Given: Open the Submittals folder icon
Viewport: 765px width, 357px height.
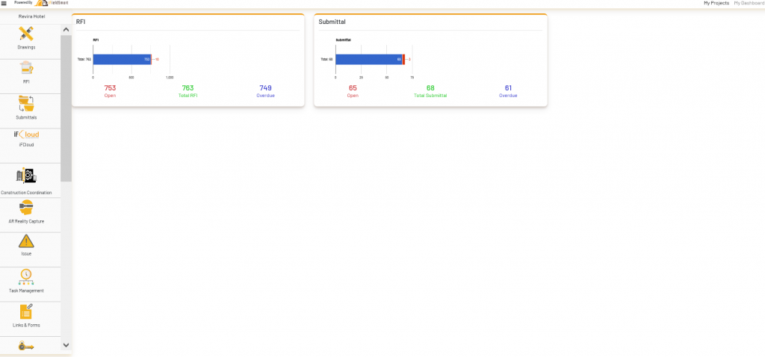Looking at the screenshot, I should (x=26, y=103).
